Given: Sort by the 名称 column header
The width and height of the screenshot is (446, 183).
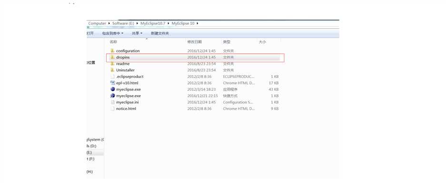Looking at the screenshot, I should click(x=113, y=42).
